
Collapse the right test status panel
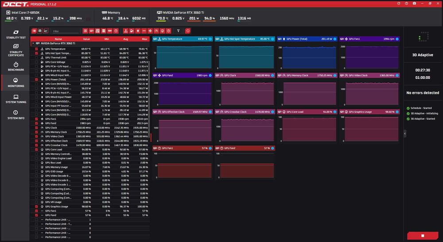(405, 134)
